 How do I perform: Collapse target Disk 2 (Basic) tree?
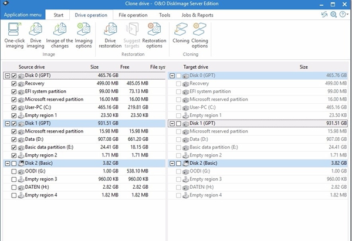click(172, 164)
